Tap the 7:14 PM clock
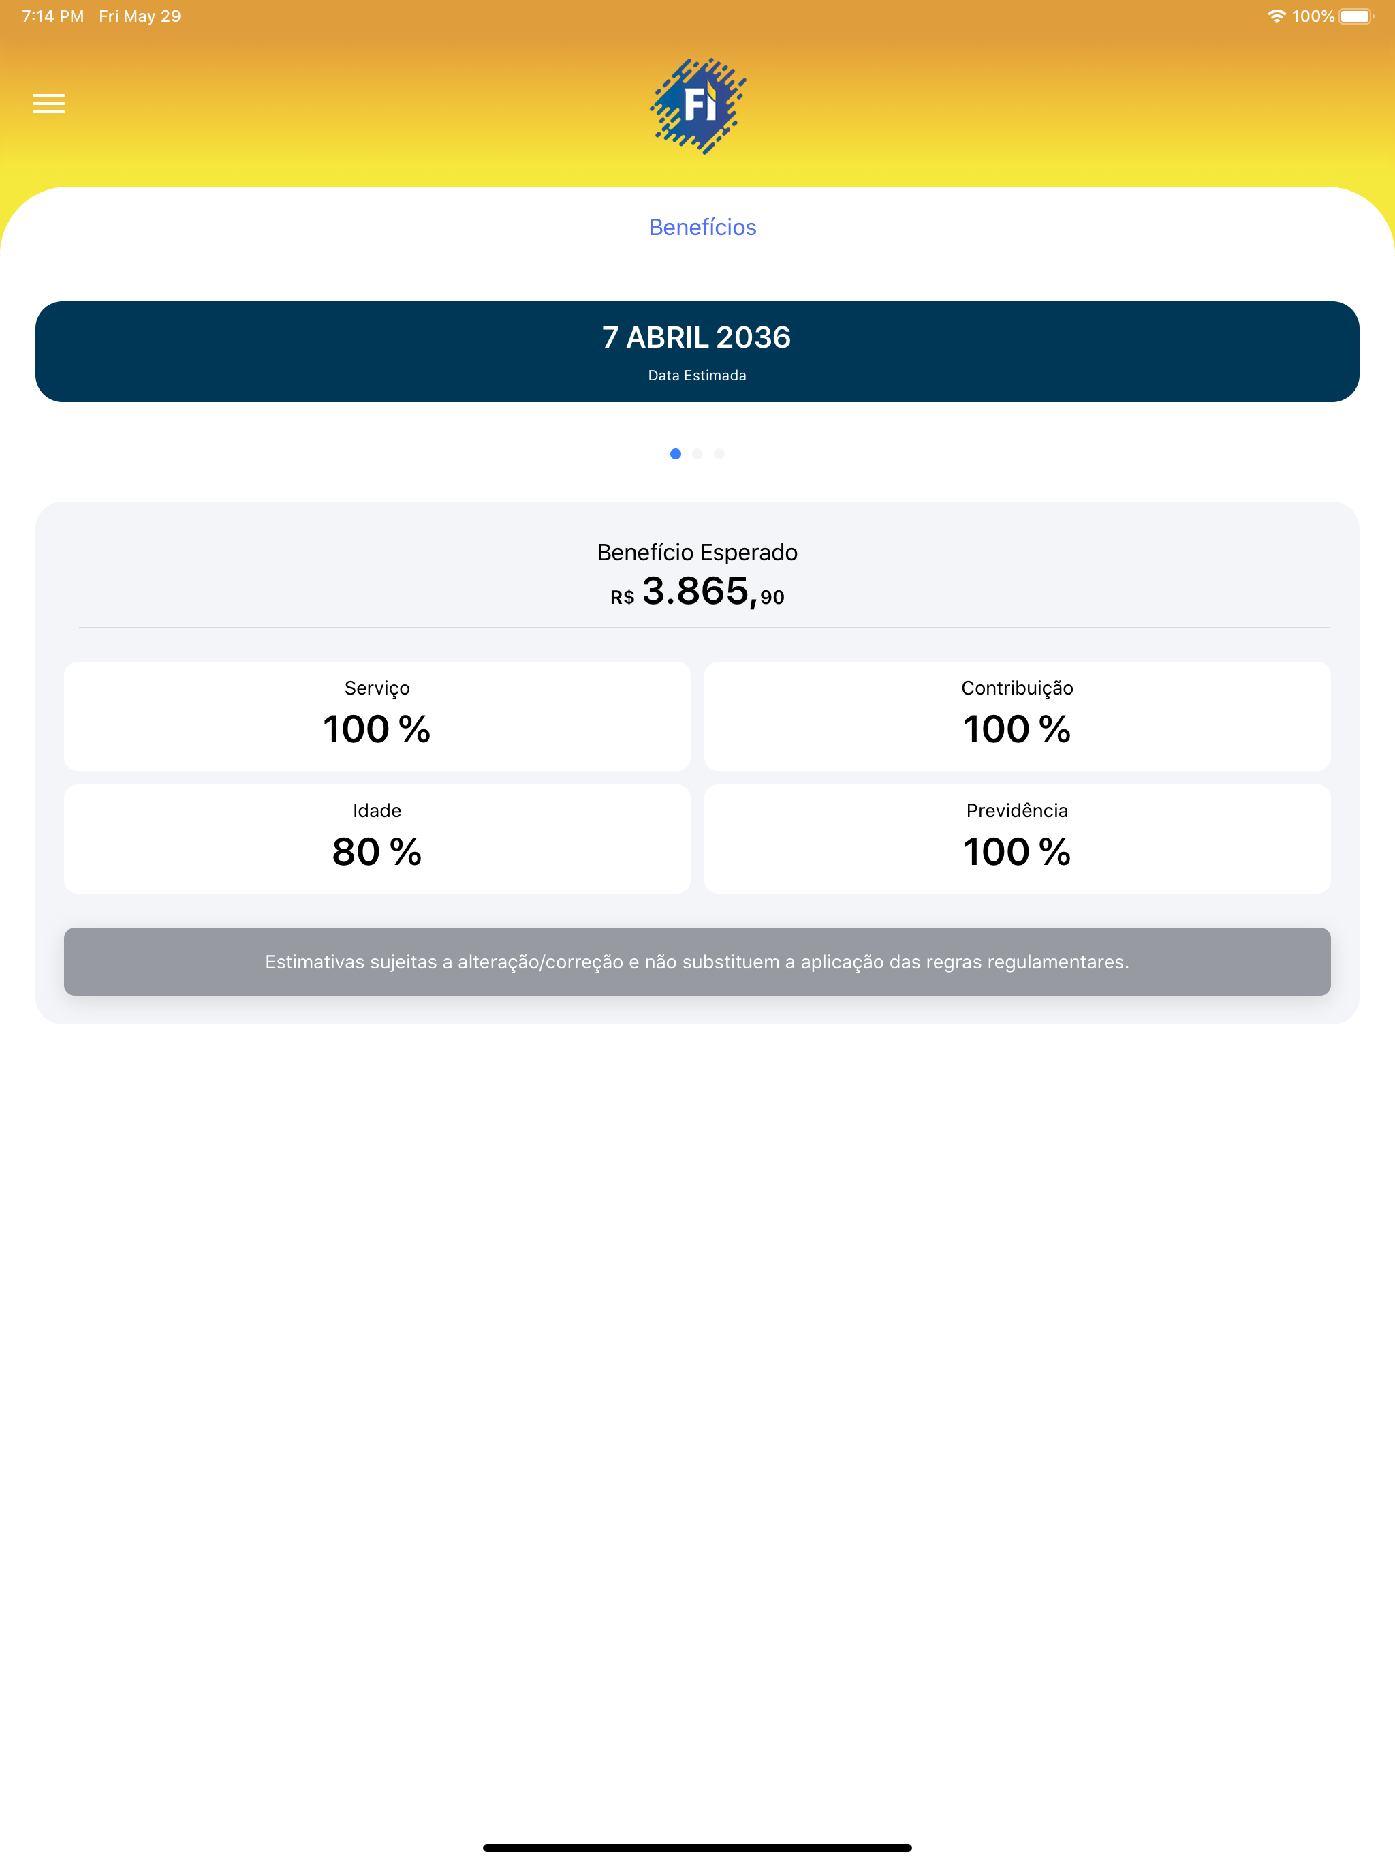1395x1862 pixels. pyautogui.click(x=53, y=16)
